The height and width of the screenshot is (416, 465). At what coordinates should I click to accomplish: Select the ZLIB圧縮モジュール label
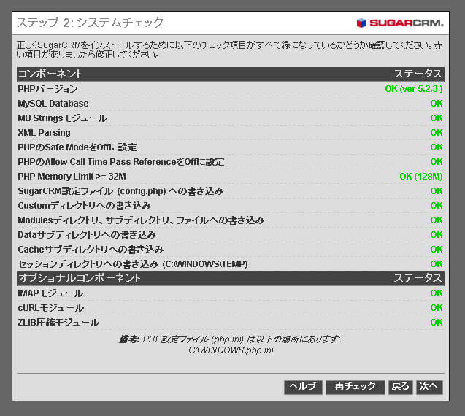(58, 323)
